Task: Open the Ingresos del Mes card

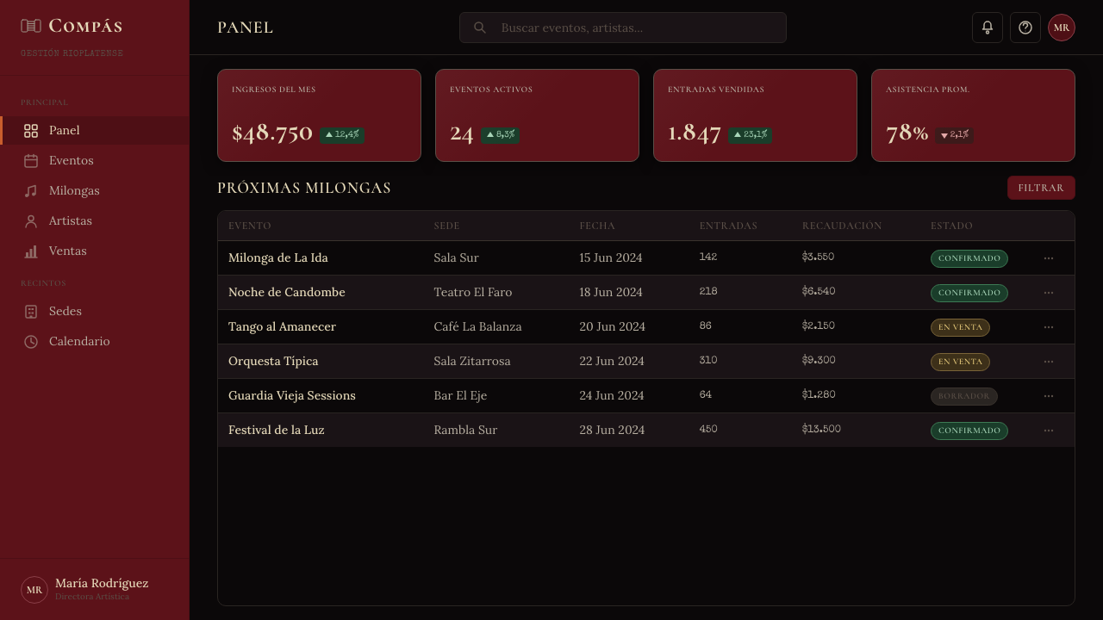Action: click(319, 115)
